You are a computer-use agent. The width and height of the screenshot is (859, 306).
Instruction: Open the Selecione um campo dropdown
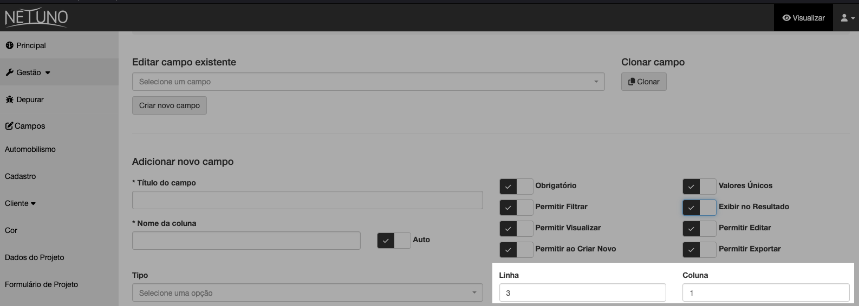(368, 82)
